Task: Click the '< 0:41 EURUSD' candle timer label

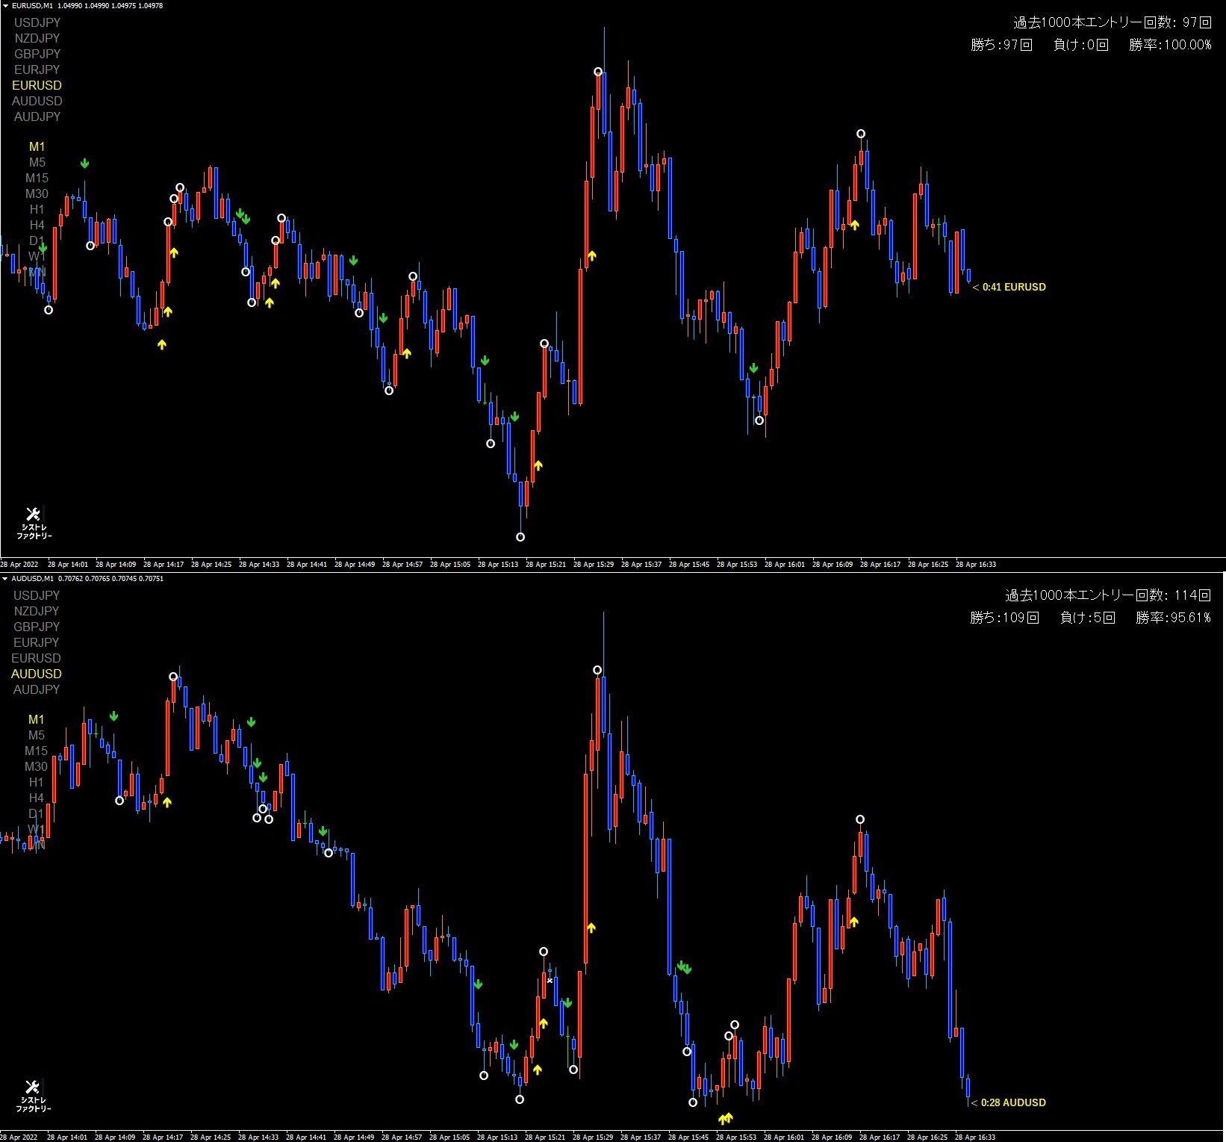Action: 1009,287
